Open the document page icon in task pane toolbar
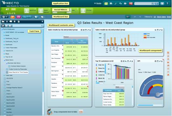 19,22
